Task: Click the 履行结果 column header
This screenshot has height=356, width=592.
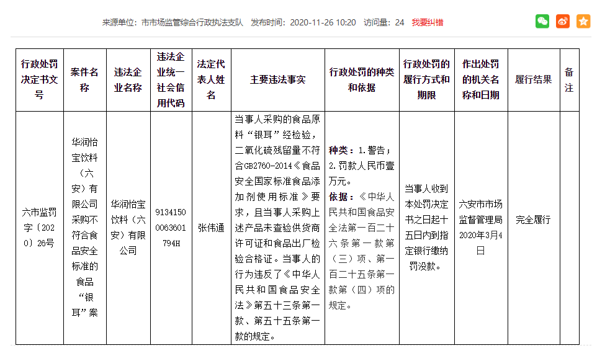Action: click(x=534, y=79)
